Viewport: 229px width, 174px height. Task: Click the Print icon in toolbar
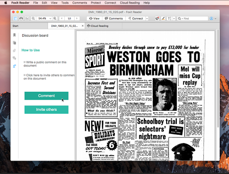pos(21,18)
